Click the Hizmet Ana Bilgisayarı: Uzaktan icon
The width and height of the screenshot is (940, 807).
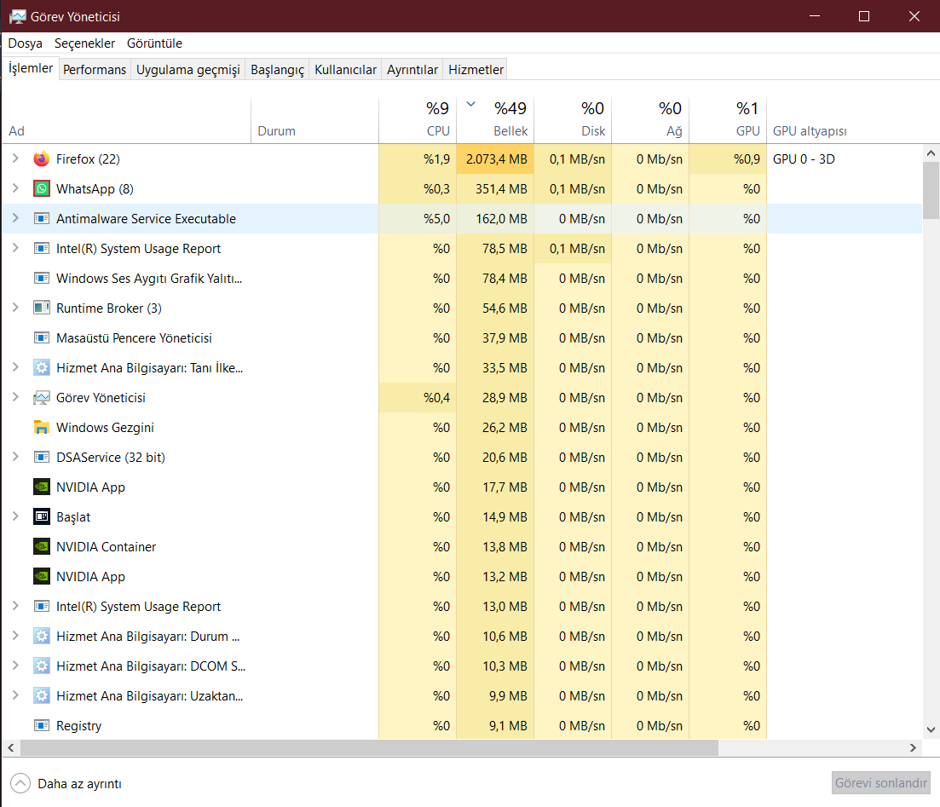tap(42, 696)
